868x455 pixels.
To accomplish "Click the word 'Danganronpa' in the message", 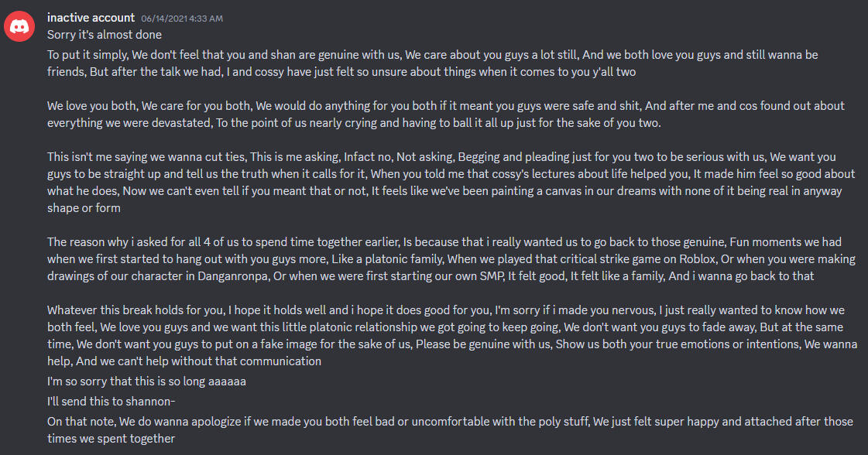I will coord(233,275).
